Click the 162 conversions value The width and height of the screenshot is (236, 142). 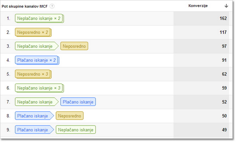(x=223, y=18)
